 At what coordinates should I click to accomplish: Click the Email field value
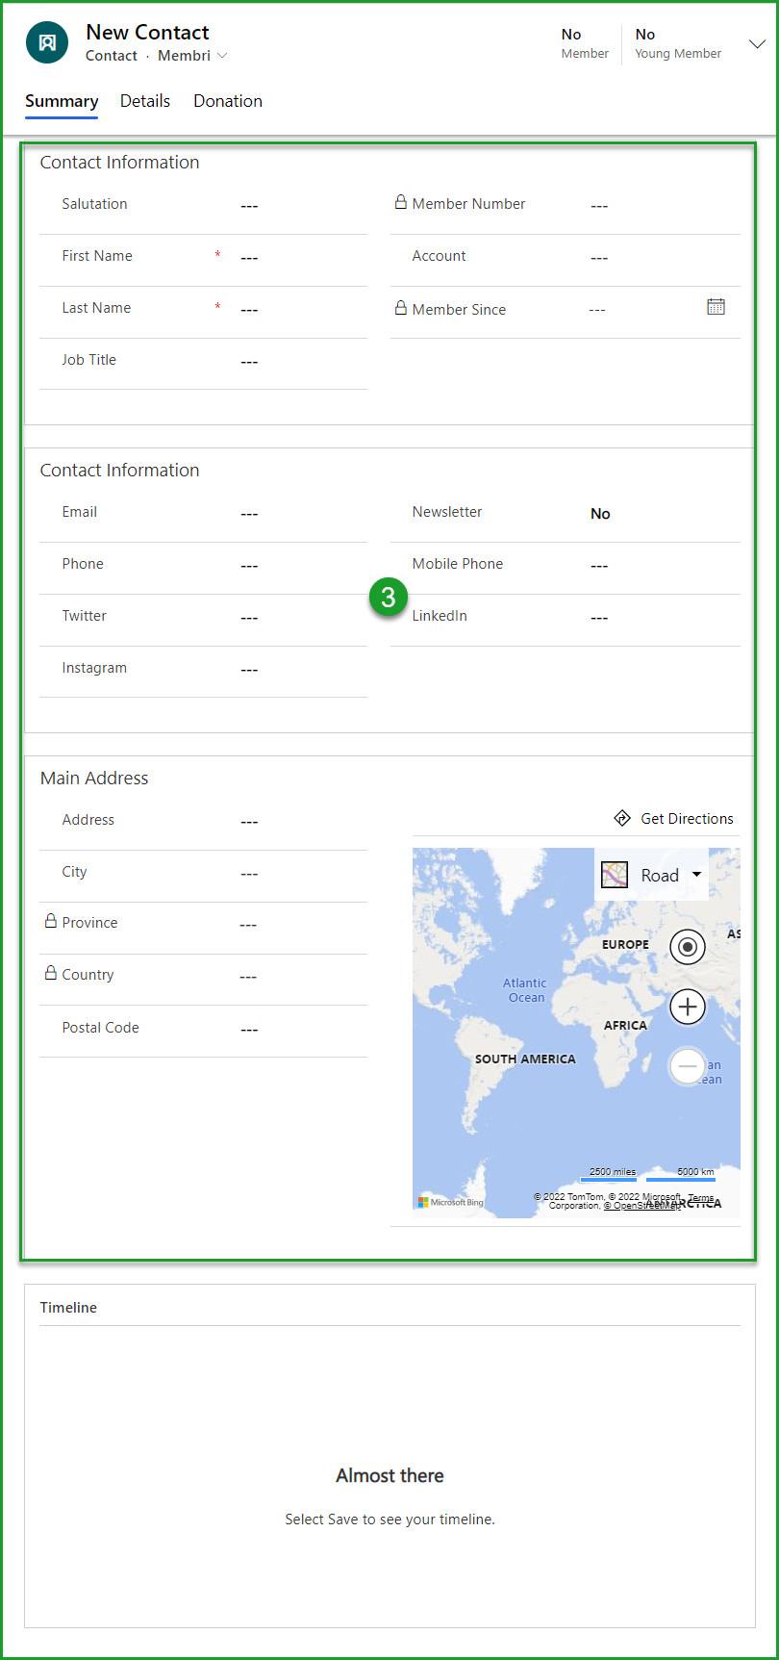[x=298, y=514]
